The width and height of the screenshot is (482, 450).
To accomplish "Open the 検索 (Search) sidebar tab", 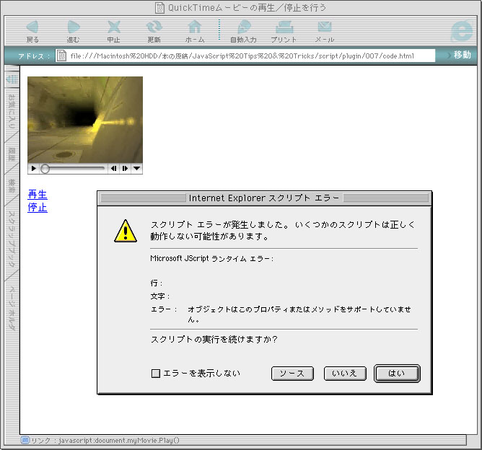I will pyautogui.click(x=12, y=186).
